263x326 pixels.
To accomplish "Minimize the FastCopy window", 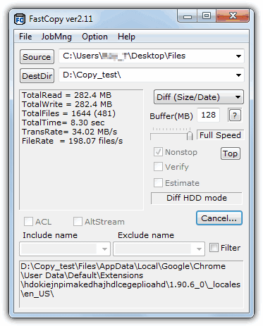I will 188,16.
